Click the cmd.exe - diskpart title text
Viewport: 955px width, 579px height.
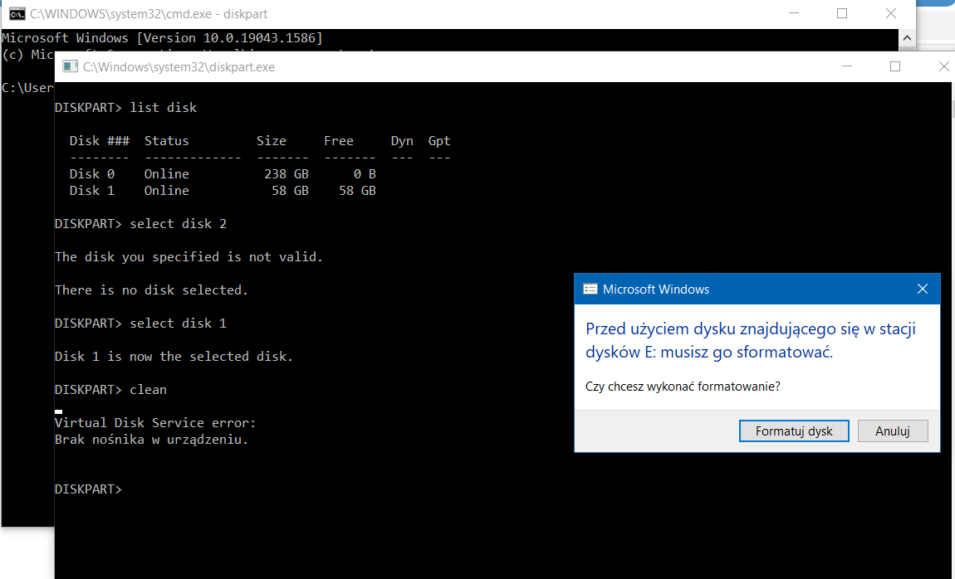(x=149, y=13)
